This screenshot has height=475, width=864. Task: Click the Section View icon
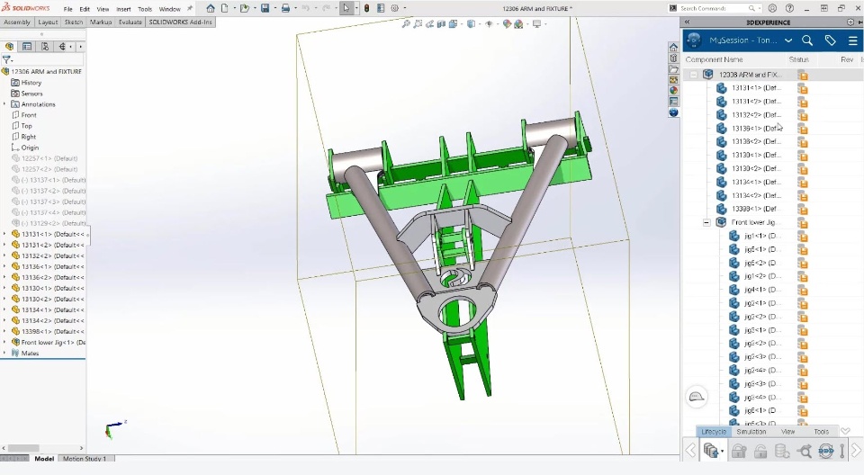click(x=441, y=23)
